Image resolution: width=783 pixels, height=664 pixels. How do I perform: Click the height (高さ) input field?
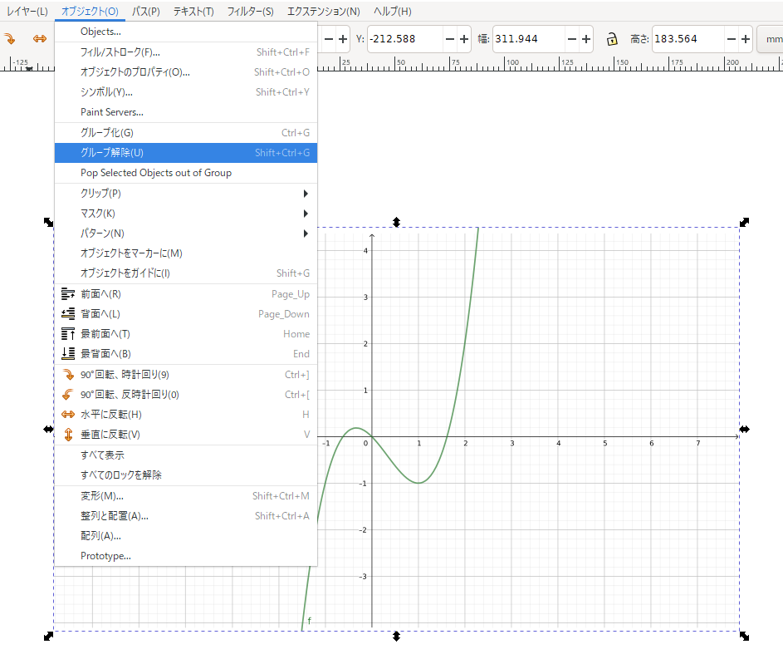[x=688, y=39]
